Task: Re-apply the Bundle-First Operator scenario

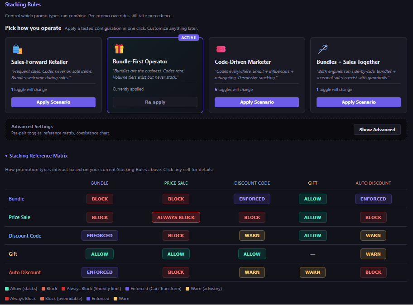Action: [155, 102]
